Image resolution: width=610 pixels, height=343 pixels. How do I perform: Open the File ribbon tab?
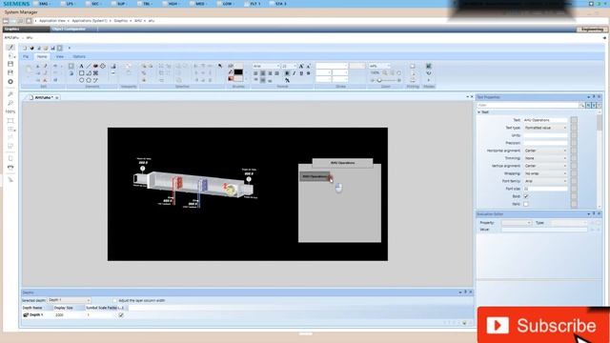click(x=26, y=56)
